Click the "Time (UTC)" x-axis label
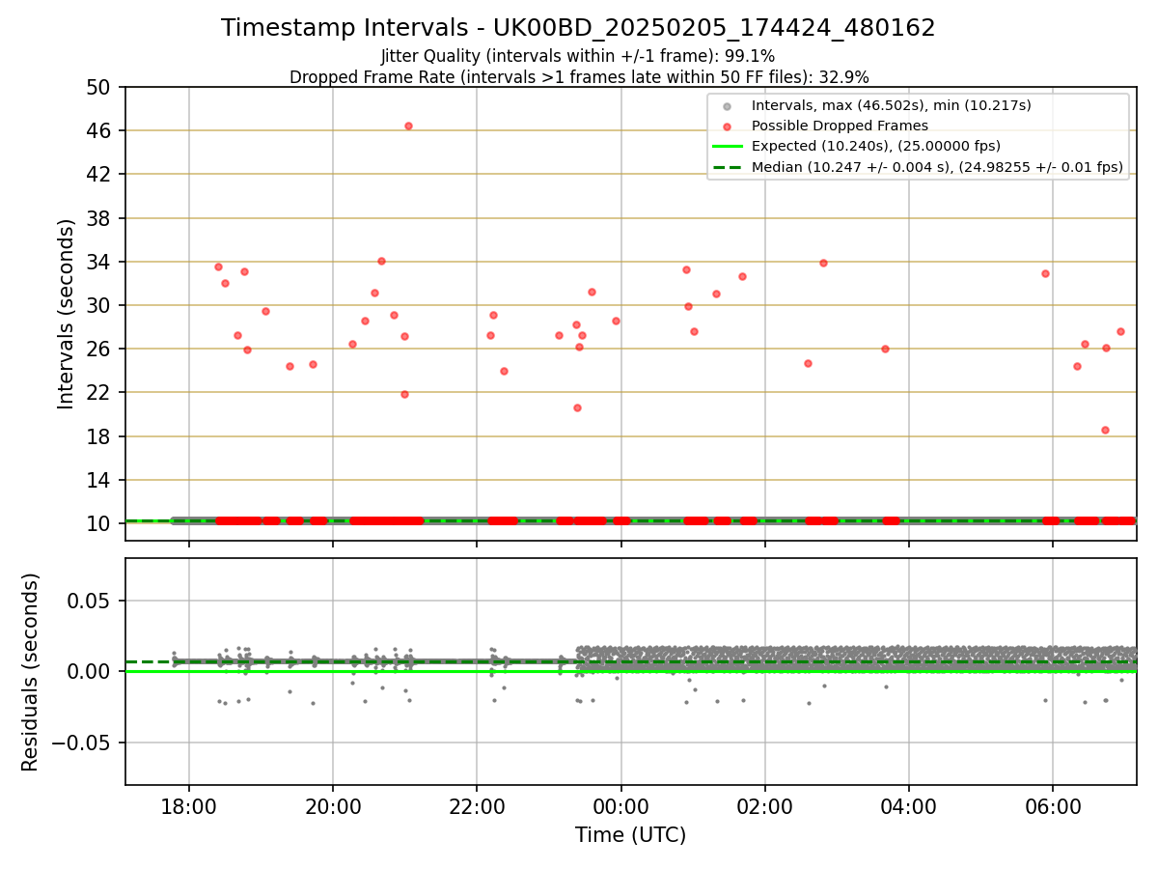This screenshot has width=1158, height=869. (x=630, y=835)
